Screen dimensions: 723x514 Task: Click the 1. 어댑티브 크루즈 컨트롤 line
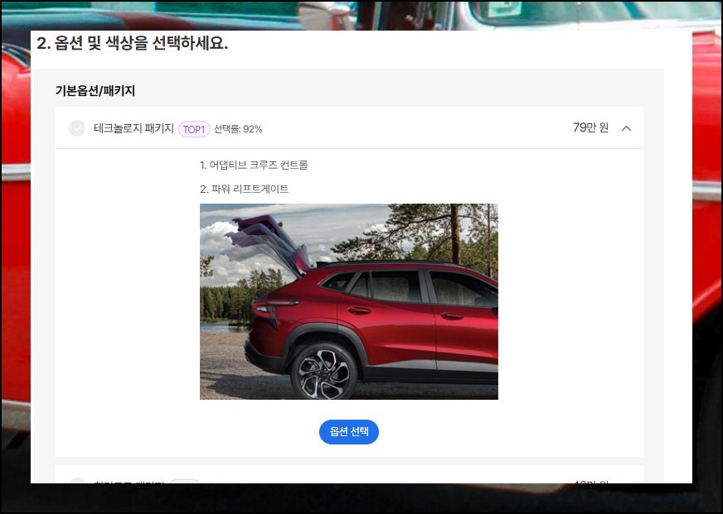(x=254, y=165)
